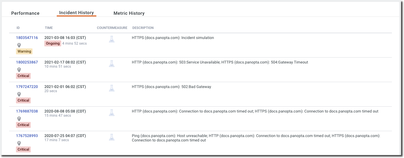Click the lightbulb icon under incident 1767528993
This screenshot has width=404, height=158.
(19, 143)
